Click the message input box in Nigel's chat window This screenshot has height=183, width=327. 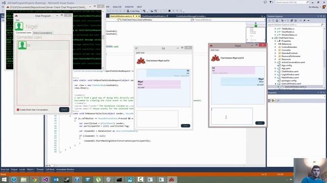[232, 116]
